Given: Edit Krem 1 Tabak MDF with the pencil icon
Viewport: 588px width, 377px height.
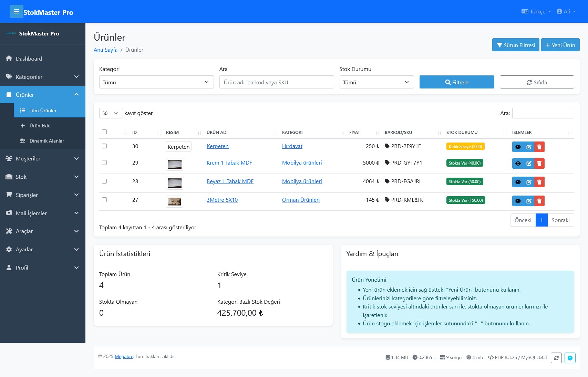Looking at the screenshot, I should click(528, 163).
